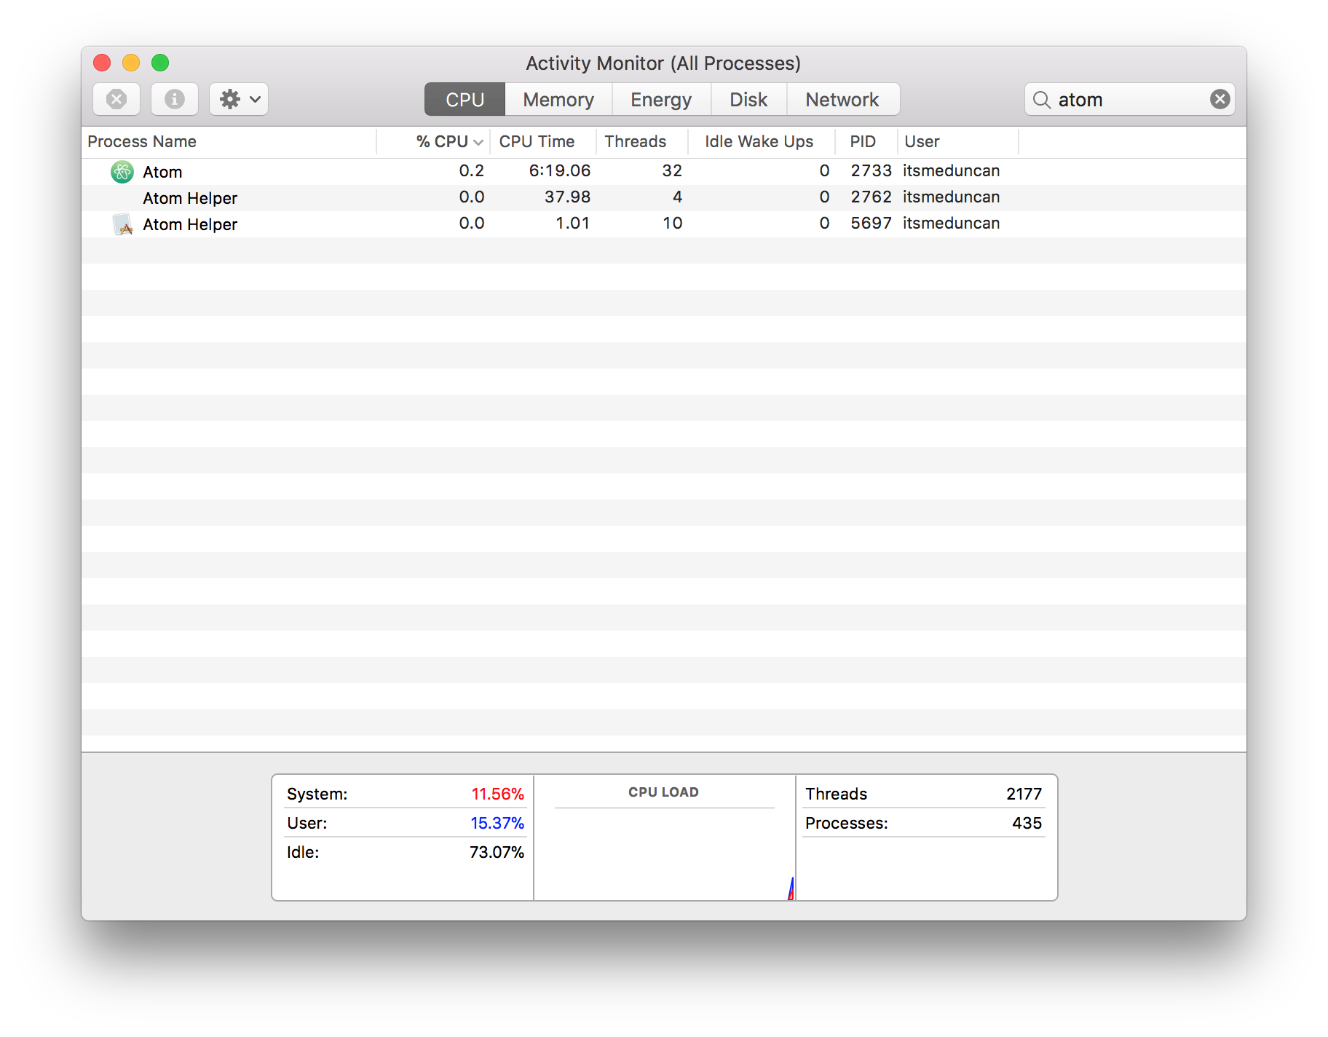Click the PID value 5697
This screenshot has width=1328, height=1037.
(871, 223)
